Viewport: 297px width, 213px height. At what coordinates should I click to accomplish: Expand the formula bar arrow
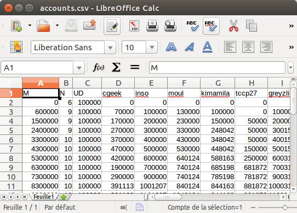(291, 68)
